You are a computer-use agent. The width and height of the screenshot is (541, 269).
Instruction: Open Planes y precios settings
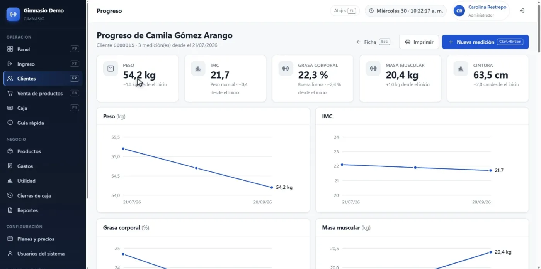click(x=43, y=239)
